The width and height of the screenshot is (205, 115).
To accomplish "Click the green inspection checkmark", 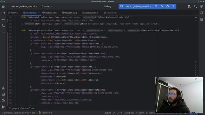I will coord(196,17).
